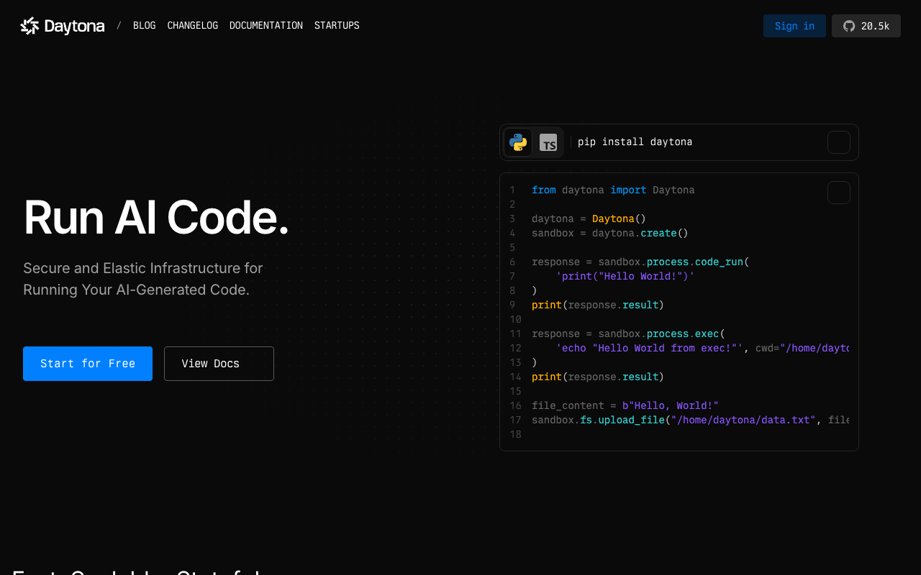Click "Running Your AI-Generated Code." text
Image resolution: width=921 pixels, height=575 pixels.
pos(137,290)
